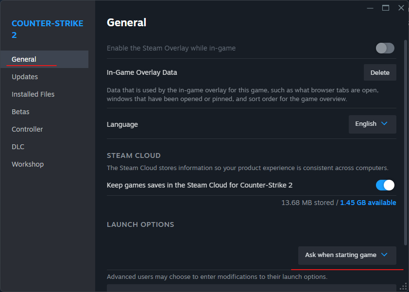
Task: Close the Counter-Strike 2 properties window
Action: [x=401, y=8]
